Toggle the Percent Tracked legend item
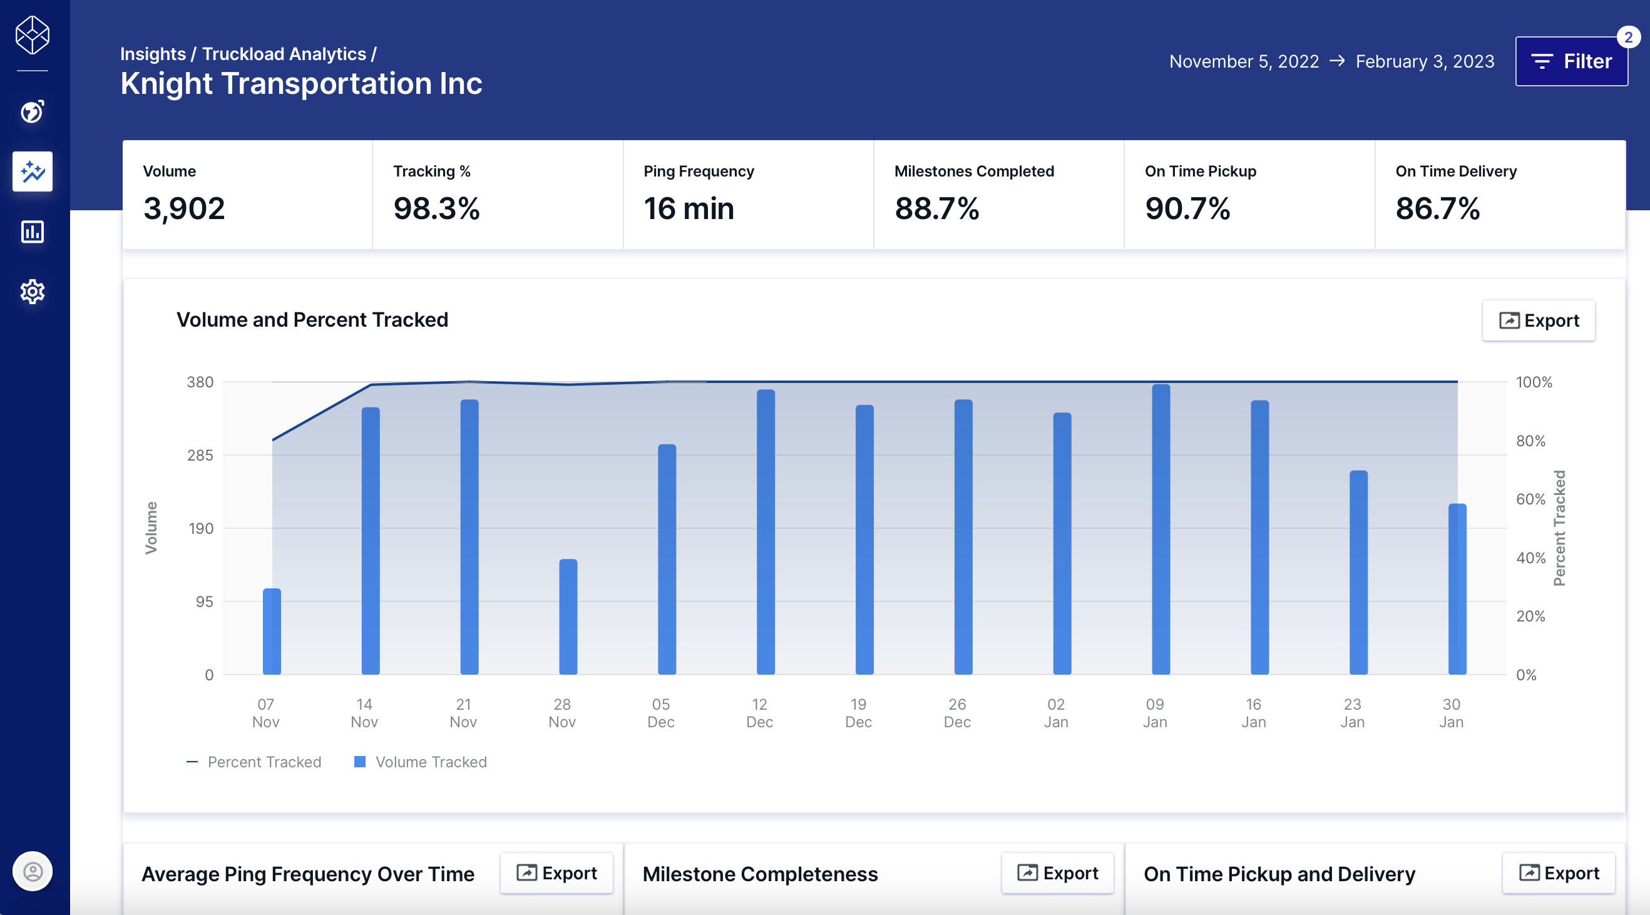This screenshot has width=1650, height=915. tap(254, 762)
